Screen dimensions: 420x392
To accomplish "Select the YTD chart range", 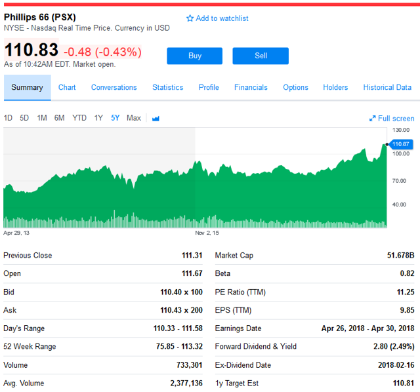I will 79,118.
